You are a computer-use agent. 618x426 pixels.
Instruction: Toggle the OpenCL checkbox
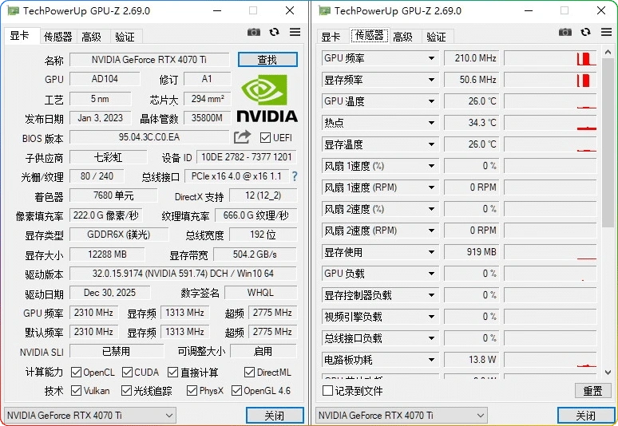coord(76,372)
